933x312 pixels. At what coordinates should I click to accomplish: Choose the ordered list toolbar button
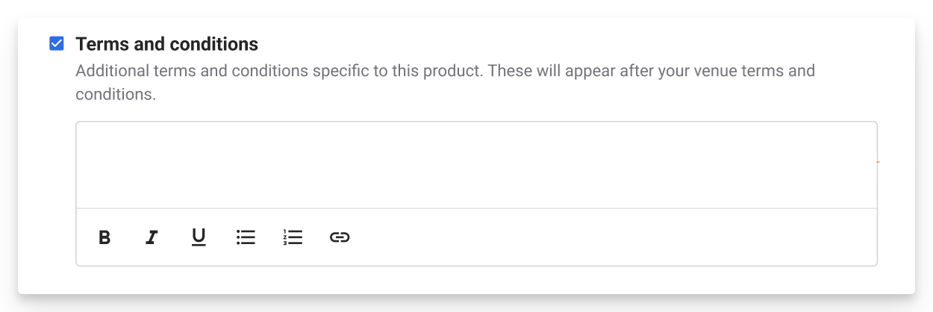click(x=293, y=237)
